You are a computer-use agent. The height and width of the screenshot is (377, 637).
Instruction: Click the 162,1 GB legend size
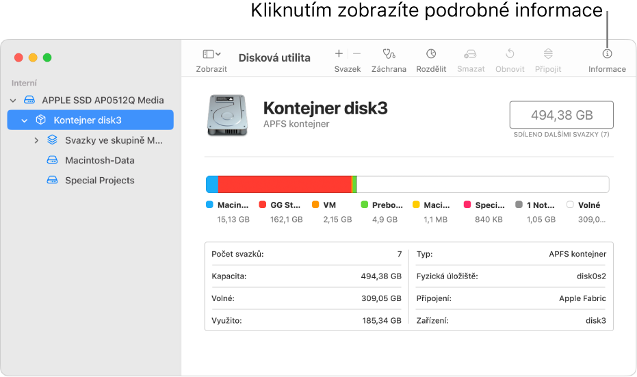click(x=287, y=220)
